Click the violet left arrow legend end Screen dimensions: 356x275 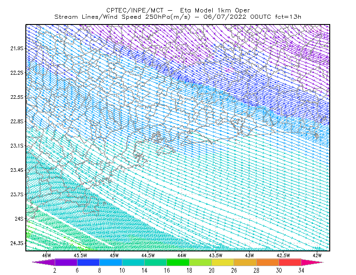(x=44, y=262)
